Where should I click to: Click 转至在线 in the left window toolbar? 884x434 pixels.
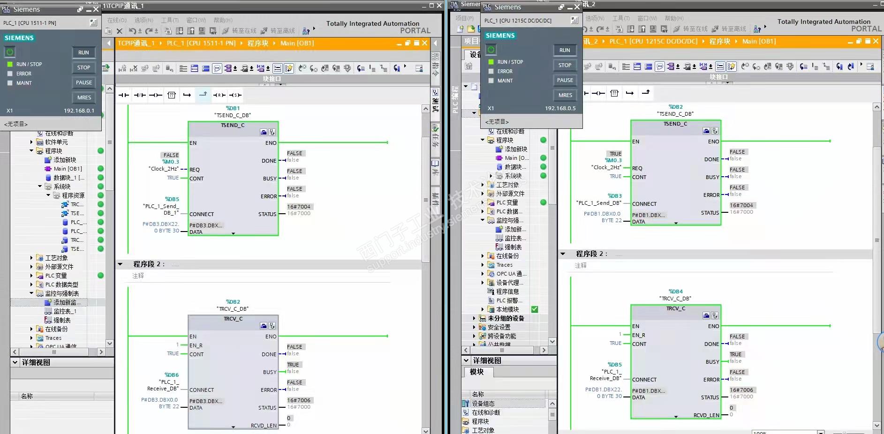239,31
